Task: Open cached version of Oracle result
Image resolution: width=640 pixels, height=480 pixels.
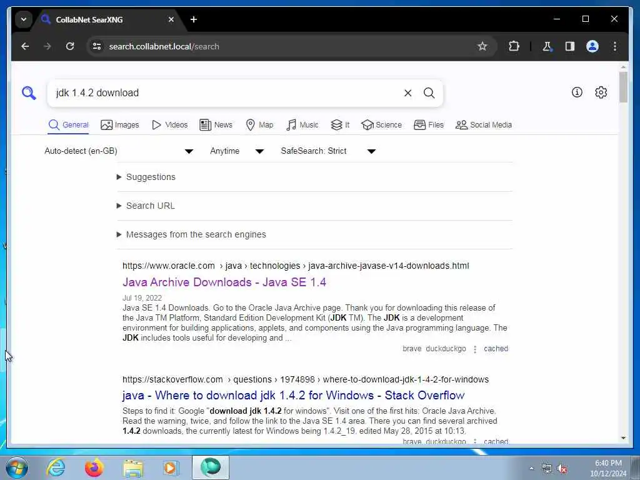Action: (x=496, y=349)
